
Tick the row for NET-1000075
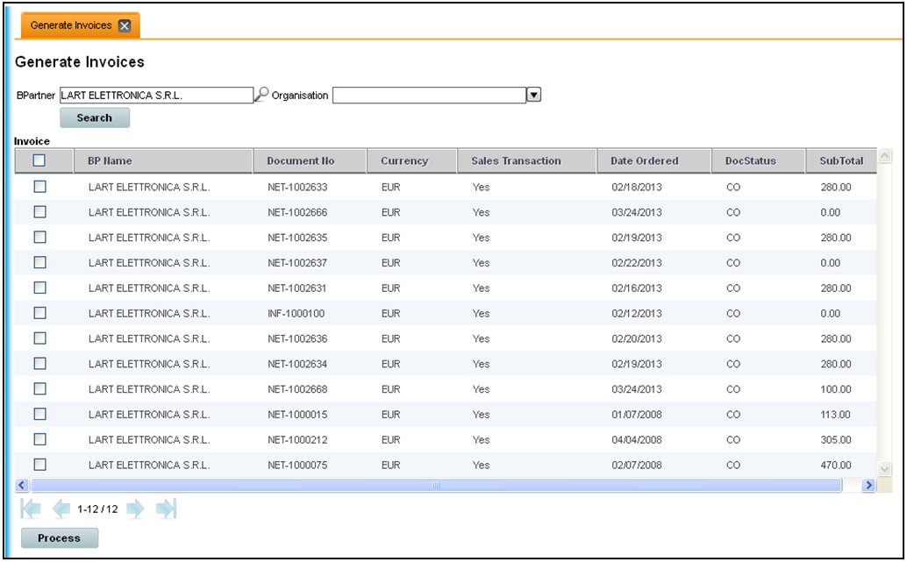point(39,465)
